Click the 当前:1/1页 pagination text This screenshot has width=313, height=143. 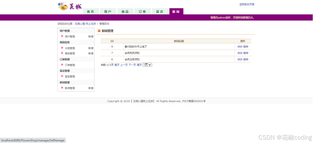(107, 65)
